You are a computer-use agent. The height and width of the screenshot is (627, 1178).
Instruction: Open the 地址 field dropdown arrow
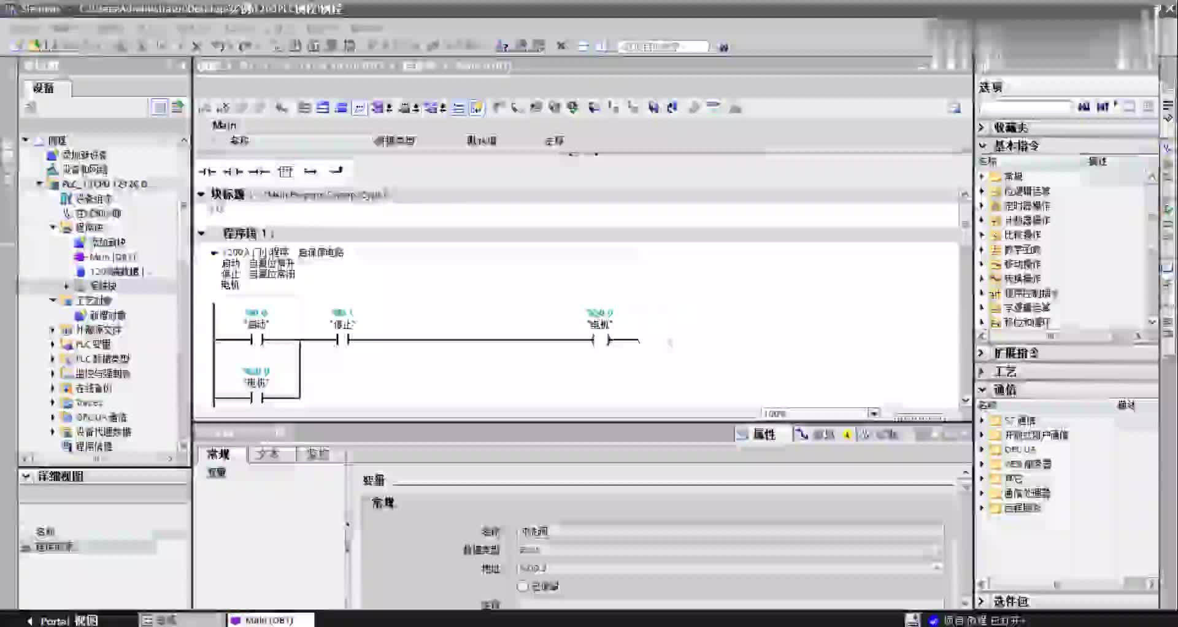pyautogui.click(x=937, y=568)
